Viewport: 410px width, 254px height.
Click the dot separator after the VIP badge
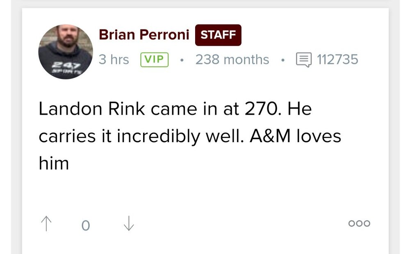[181, 60]
